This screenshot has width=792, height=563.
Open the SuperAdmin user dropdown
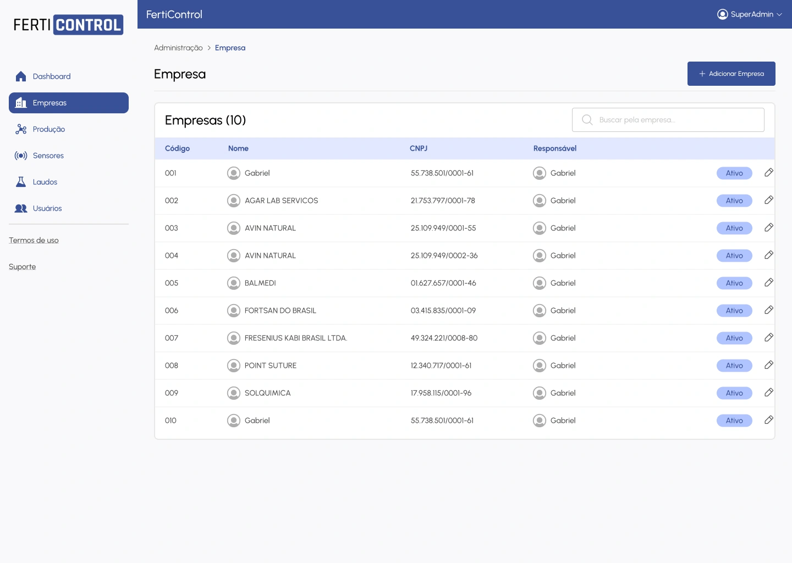[x=750, y=14]
